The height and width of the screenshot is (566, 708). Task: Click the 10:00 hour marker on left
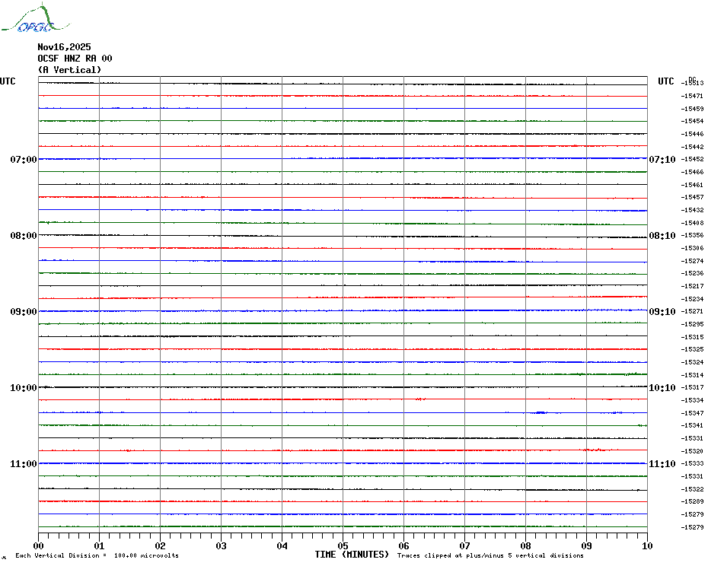click(23, 388)
